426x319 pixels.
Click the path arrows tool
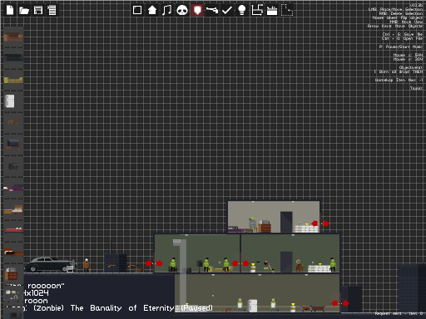(257, 10)
